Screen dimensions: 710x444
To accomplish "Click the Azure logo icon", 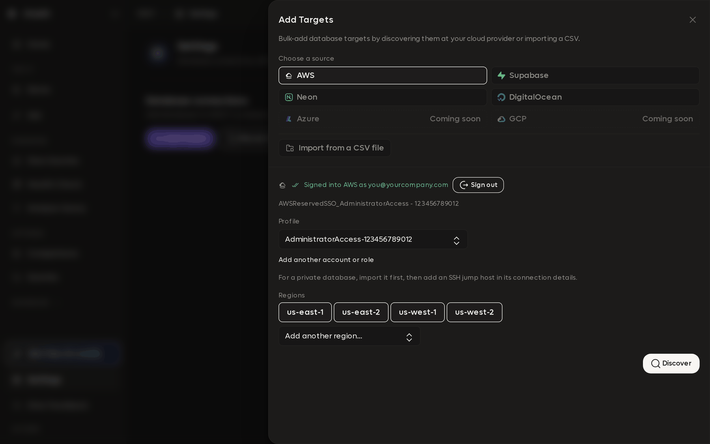I will [289, 119].
